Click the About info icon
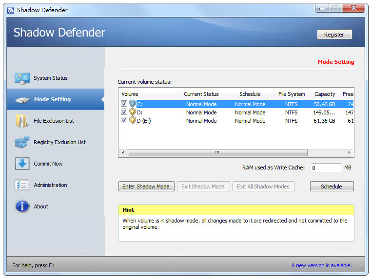371x279 pixels. (x=22, y=206)
